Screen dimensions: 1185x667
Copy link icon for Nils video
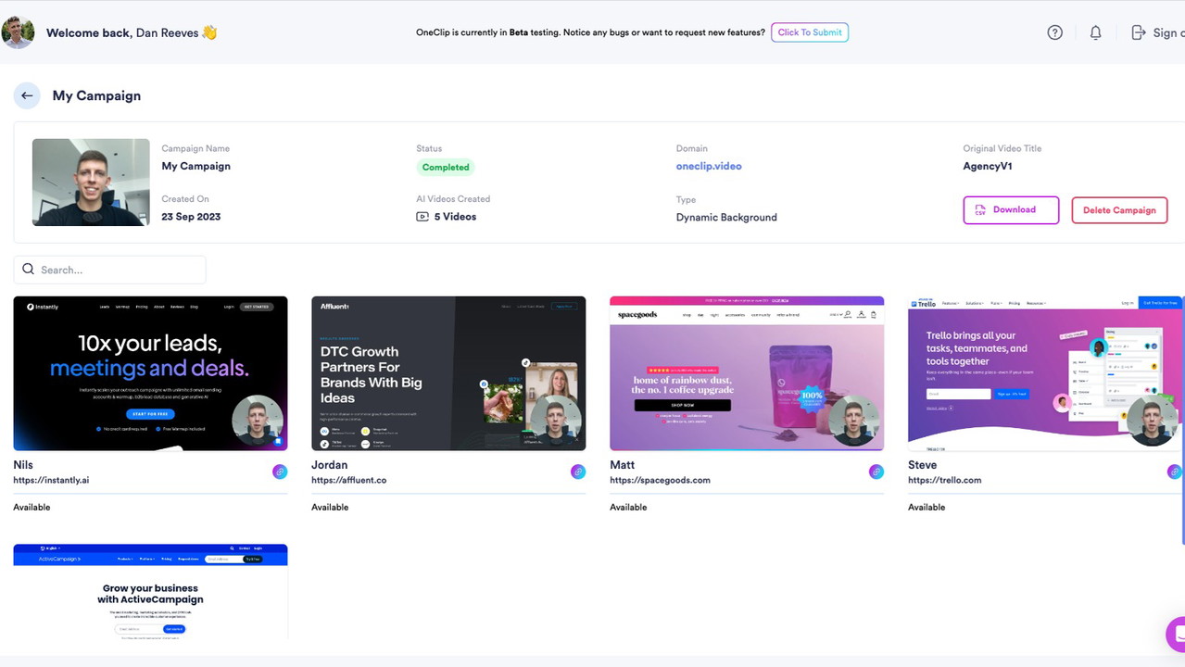pos(280,472)
